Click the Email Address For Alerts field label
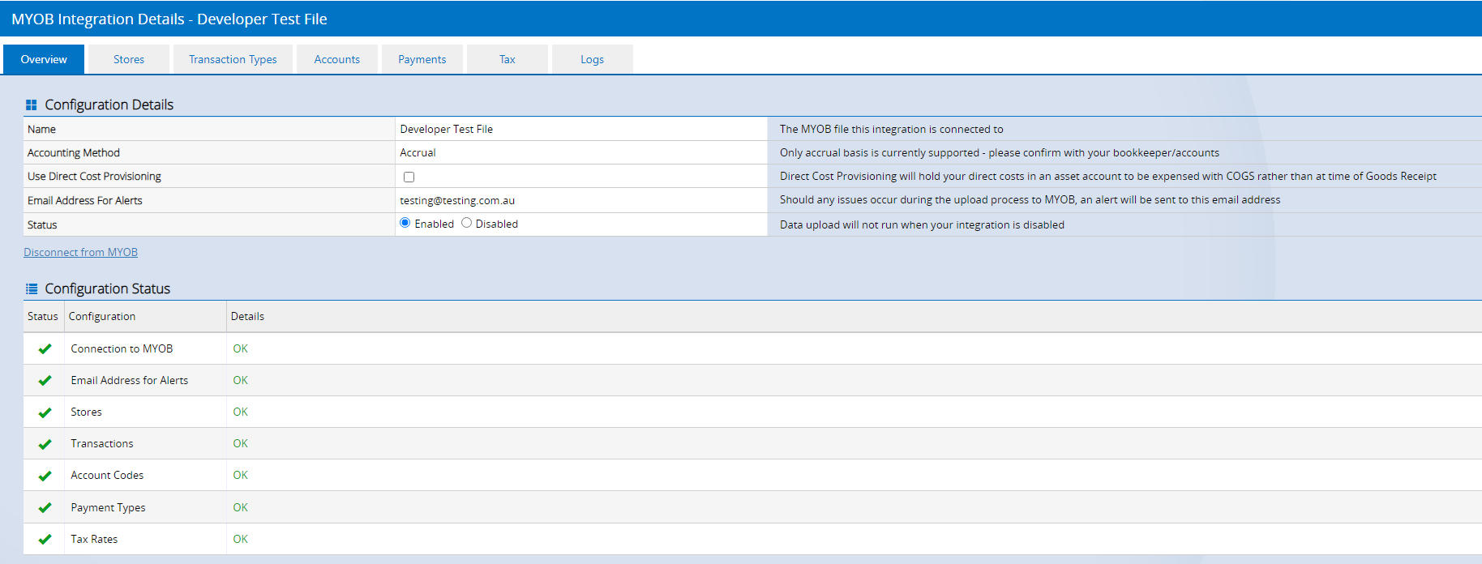The image size is (1482, 564). pos(84,200)
